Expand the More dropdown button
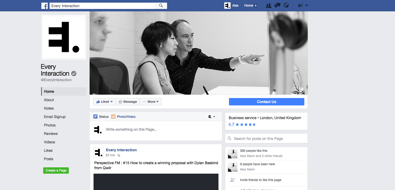Image resolution: width=395 pixels, height=190 pixels. pyautogui.click(x=151, y=102)
